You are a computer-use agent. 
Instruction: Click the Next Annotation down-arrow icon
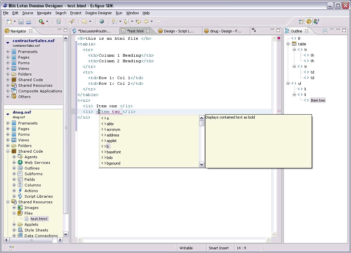tap(114, 22)
